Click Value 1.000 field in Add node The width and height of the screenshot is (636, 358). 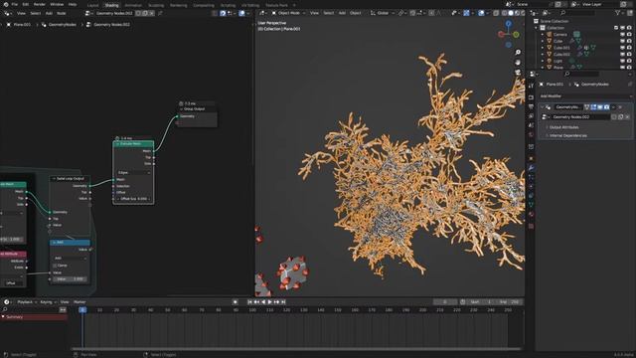tap(70, 279)
